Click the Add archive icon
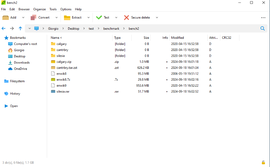 (5, 18)
